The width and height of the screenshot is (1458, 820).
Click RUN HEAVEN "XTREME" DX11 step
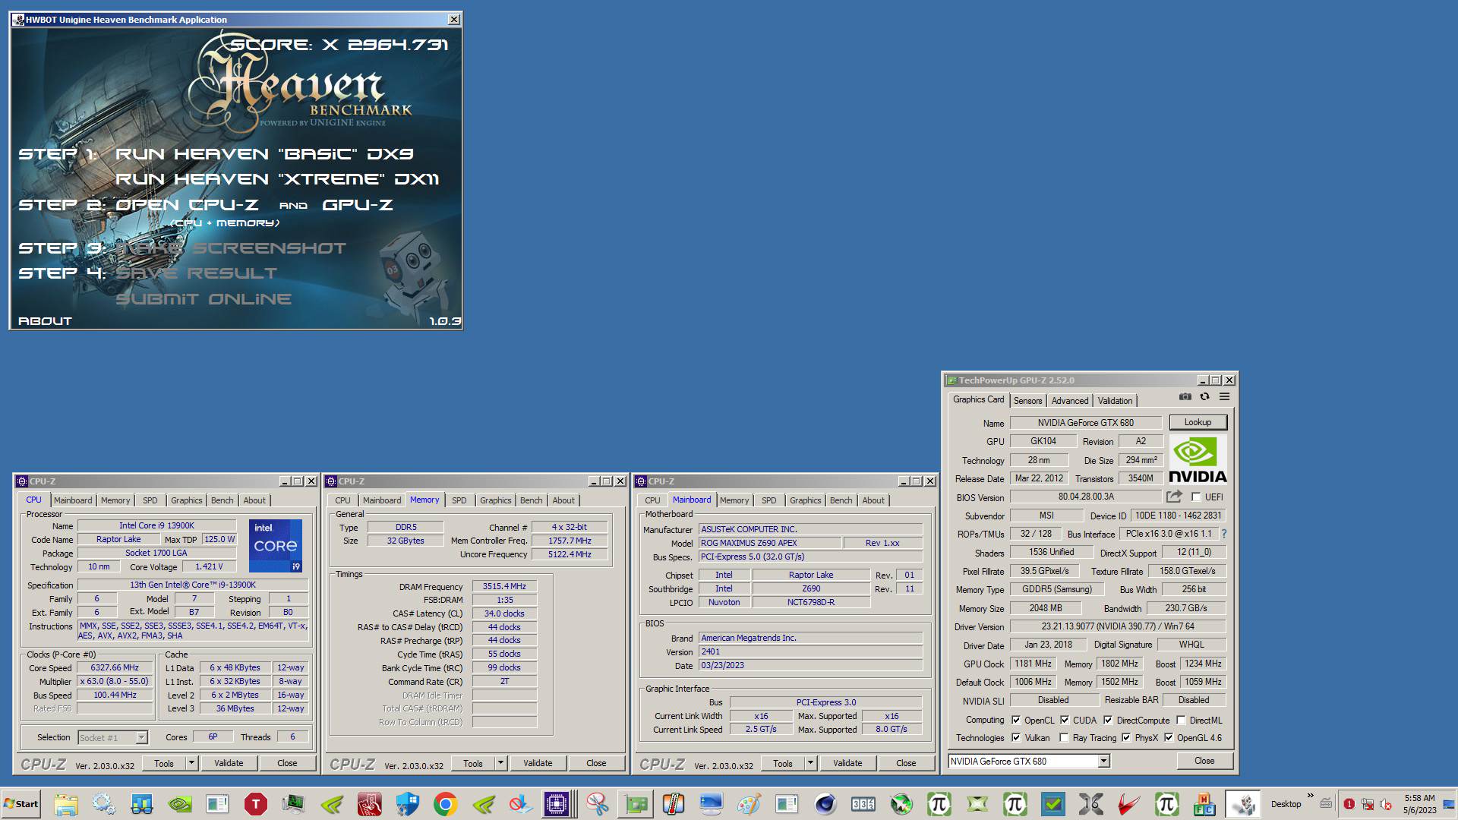tap(277, 179)
